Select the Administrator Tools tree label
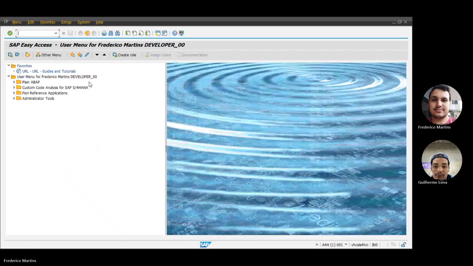 click(38, 98)
